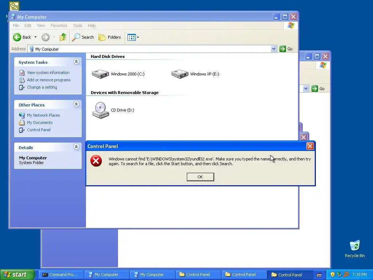The width and height of the screenshot is (373, 280).
Task: Click the magnifier tray icon
Action: [346, 275]
